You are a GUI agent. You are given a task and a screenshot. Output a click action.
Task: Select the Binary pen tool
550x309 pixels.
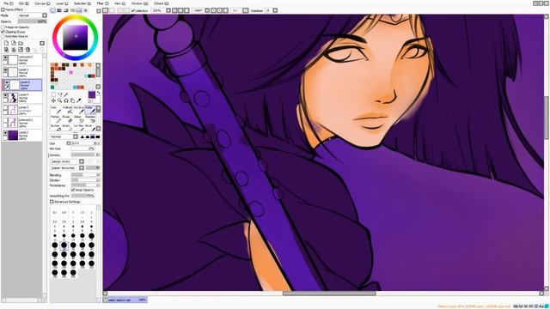click(68, 128)
